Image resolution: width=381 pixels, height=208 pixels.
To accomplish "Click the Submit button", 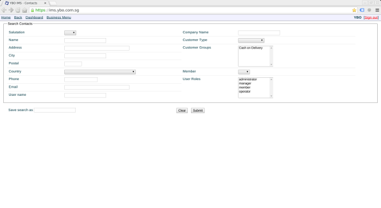I will coord(198,111).
